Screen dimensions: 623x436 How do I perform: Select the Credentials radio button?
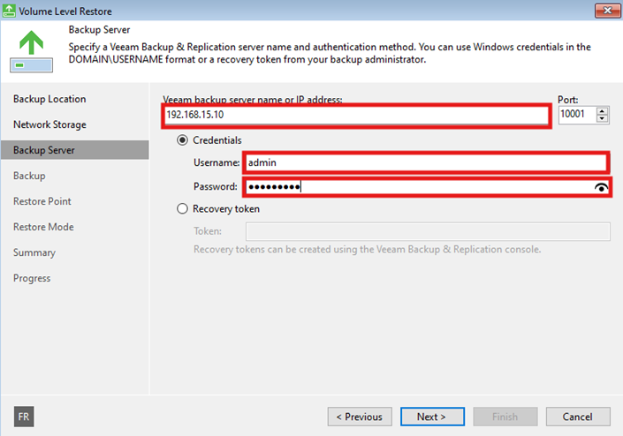183,140
